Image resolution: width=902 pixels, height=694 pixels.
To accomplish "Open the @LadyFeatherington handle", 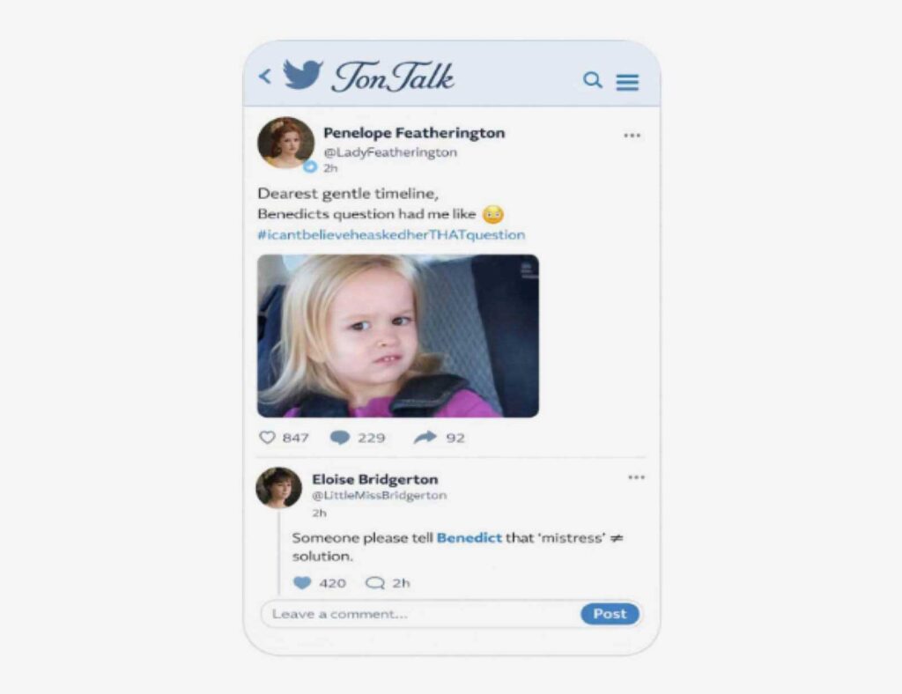I will 390,152.
